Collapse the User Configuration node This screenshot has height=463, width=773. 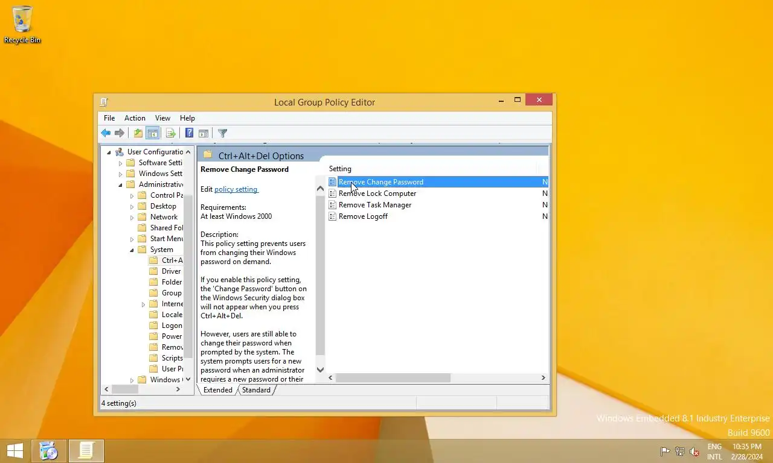click(x=109, y=152)
